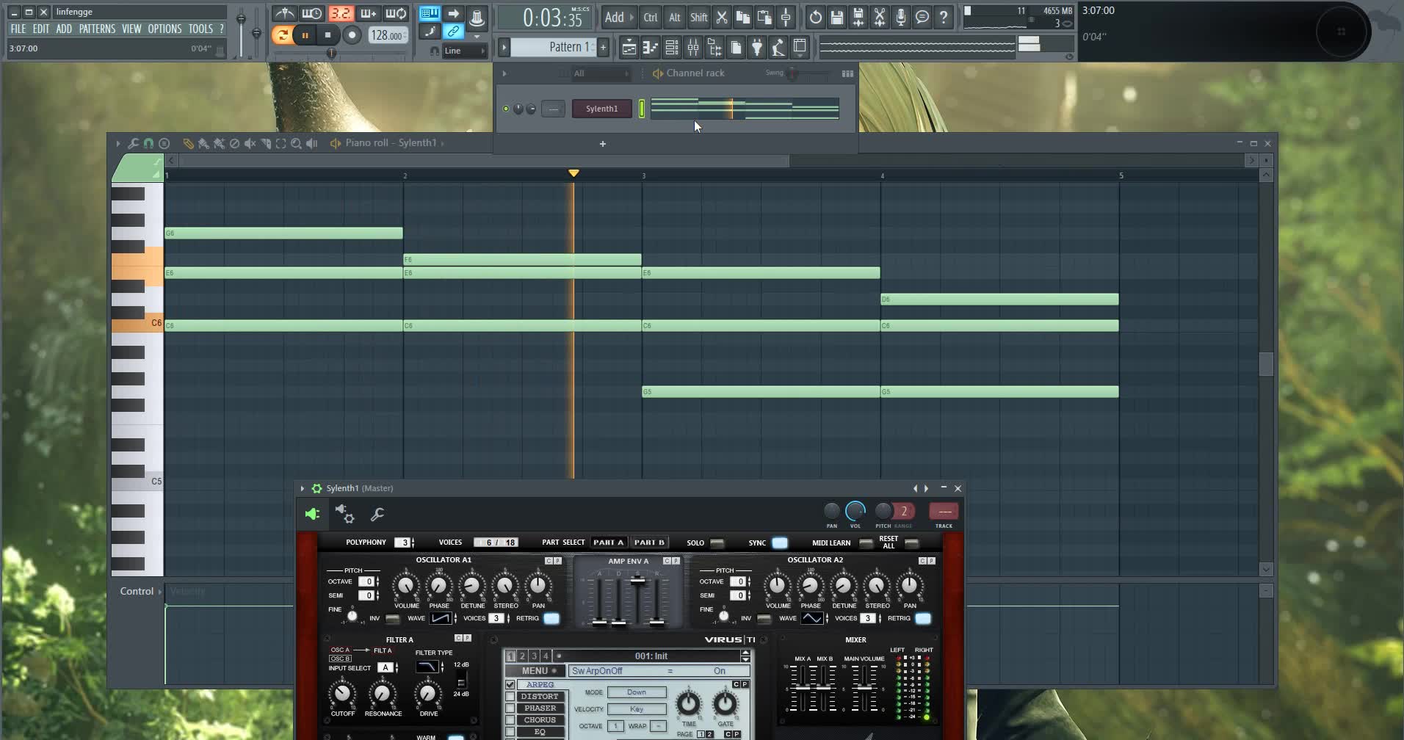Viewport: 1404px width, 740px height.
Task: Toggle the SOLO switch in Sylenth1
Action: click(717, 543)
